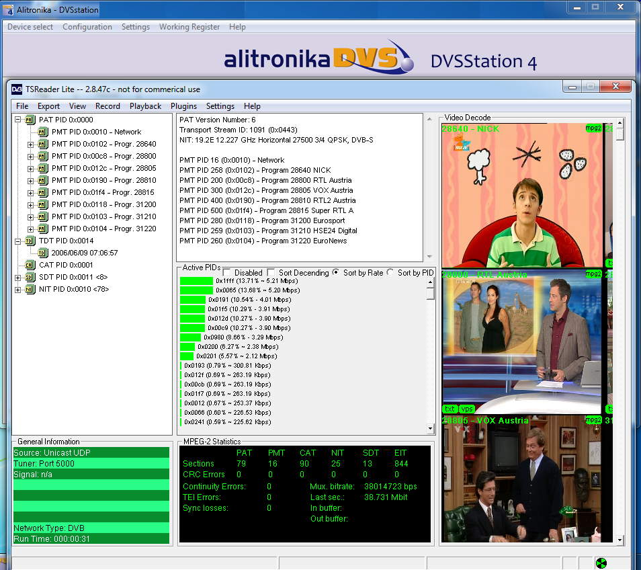Open the Working Register menu
Image resolution: width=641 pixels, height=570 pixels.
coord(189,27)
